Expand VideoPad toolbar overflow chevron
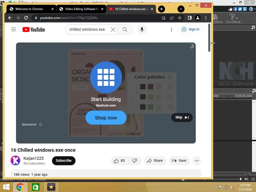This screenshot has width=256, height=192. (254, 19)
